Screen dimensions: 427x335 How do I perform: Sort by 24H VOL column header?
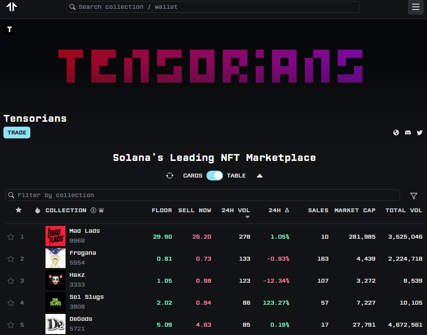[x=236, y=210]
